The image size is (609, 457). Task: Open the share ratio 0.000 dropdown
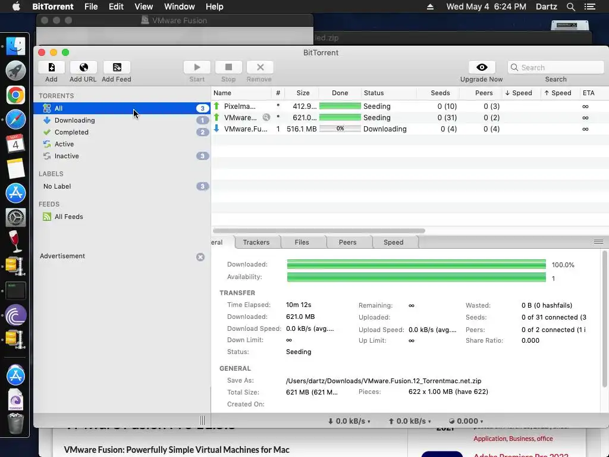coord(466,421)
